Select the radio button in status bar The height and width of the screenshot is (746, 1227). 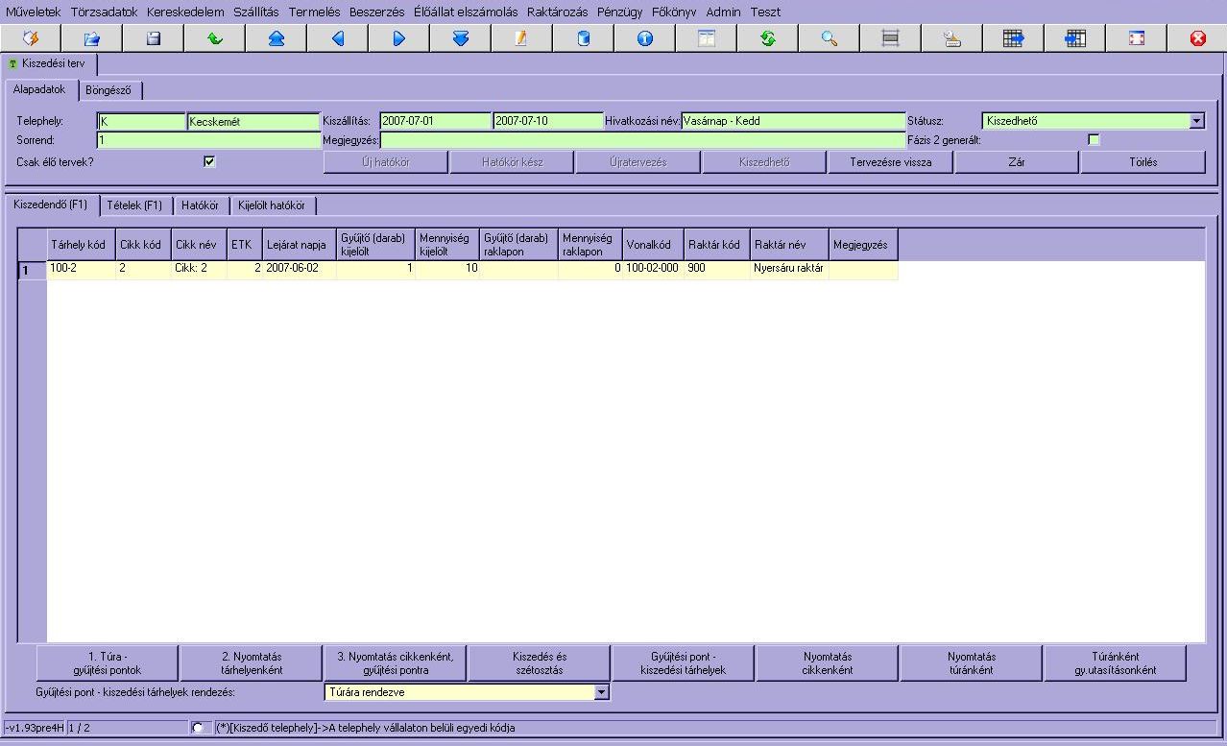pyautogui.click(x=198, y=728)
